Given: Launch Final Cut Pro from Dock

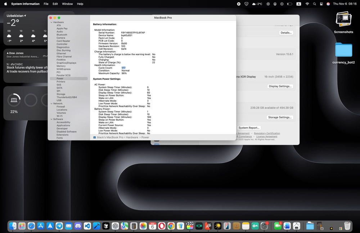Looking at the screenshot, I should (190, 226).
